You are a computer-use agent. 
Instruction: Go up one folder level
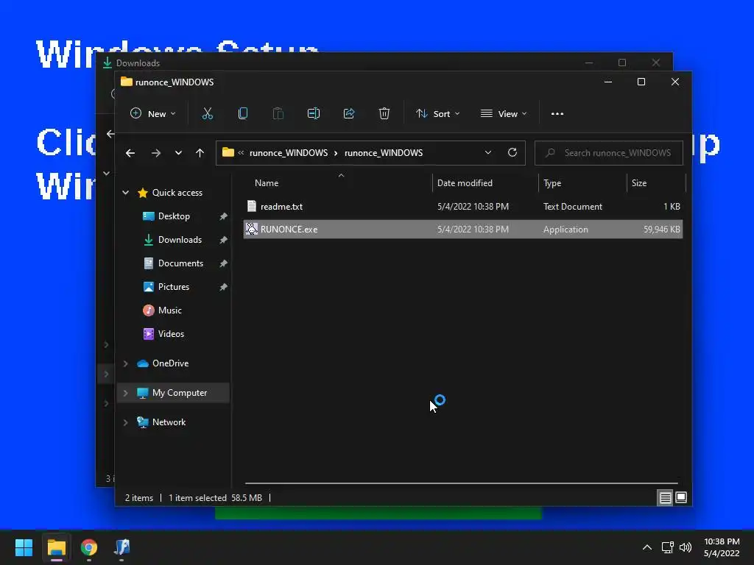[200, 153]
